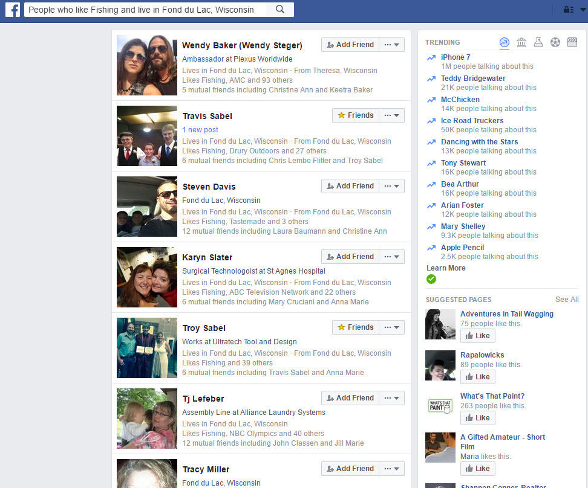Screen dimensions: 588x488
Task: Open trending topic Apple Pencil
Action: pyautogui.click(x=462, y=248)
